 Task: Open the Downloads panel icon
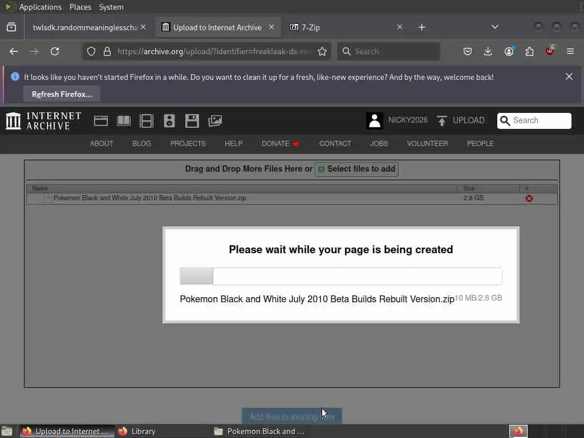click(488, 51)
